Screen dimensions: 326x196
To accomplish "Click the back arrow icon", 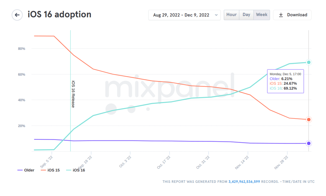I will point(17,15).
